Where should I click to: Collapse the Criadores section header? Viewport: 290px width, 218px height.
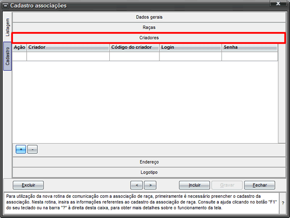pos(149,38)
